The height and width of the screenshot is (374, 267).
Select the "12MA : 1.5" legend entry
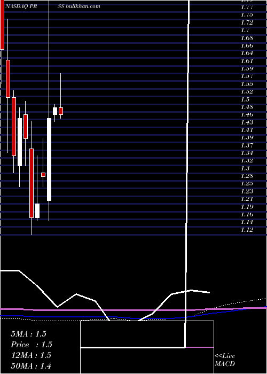31,355
